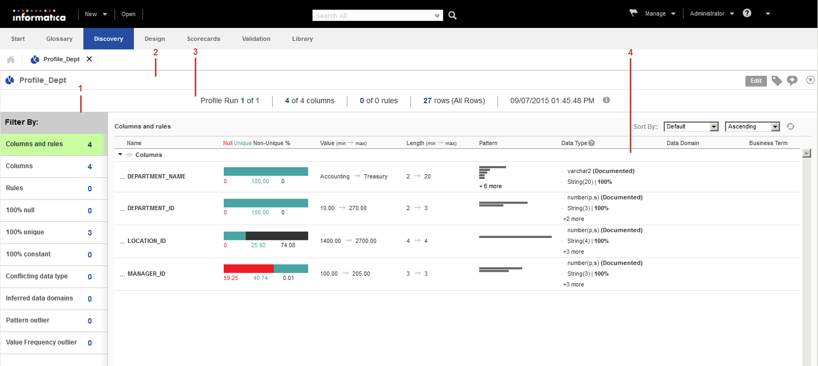Viewport: 818px width, 366px height.
Task: Switch to the Scorecards tab
Action: click(203, 39)
